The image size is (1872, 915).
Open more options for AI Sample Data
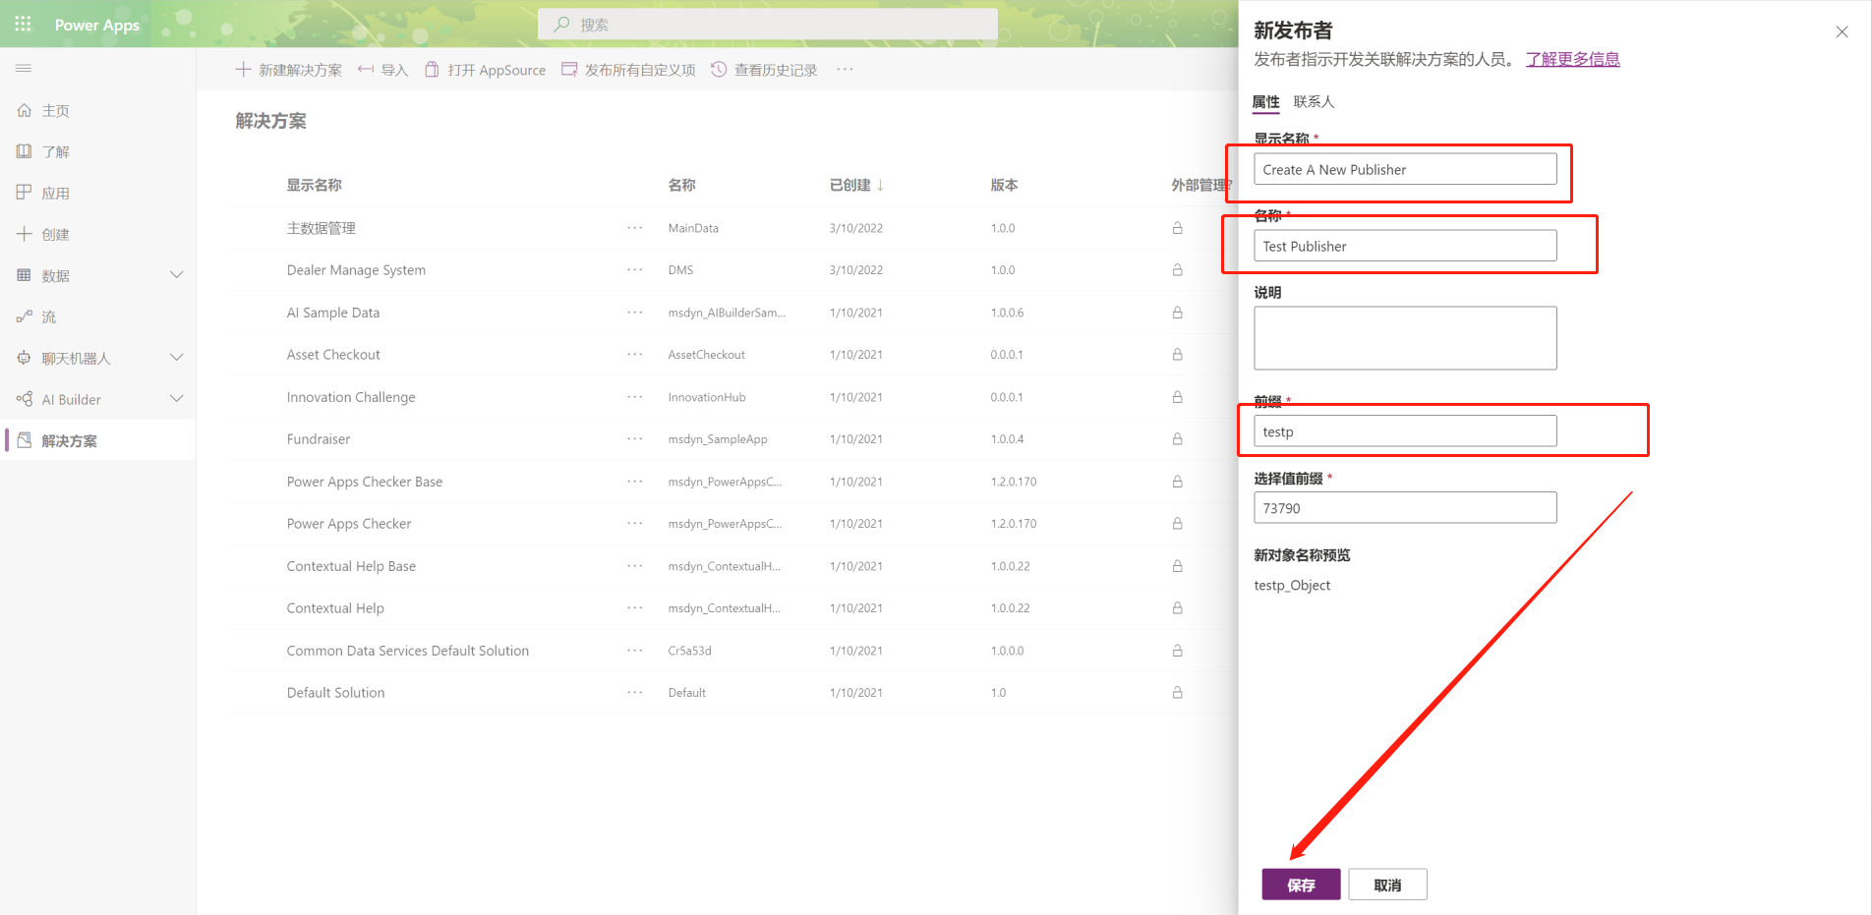tap(635, 313)
